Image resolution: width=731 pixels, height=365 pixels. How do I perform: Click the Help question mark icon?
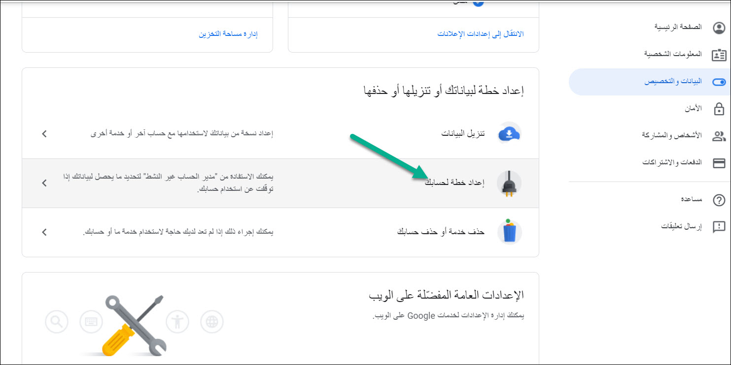pos(719,200)
